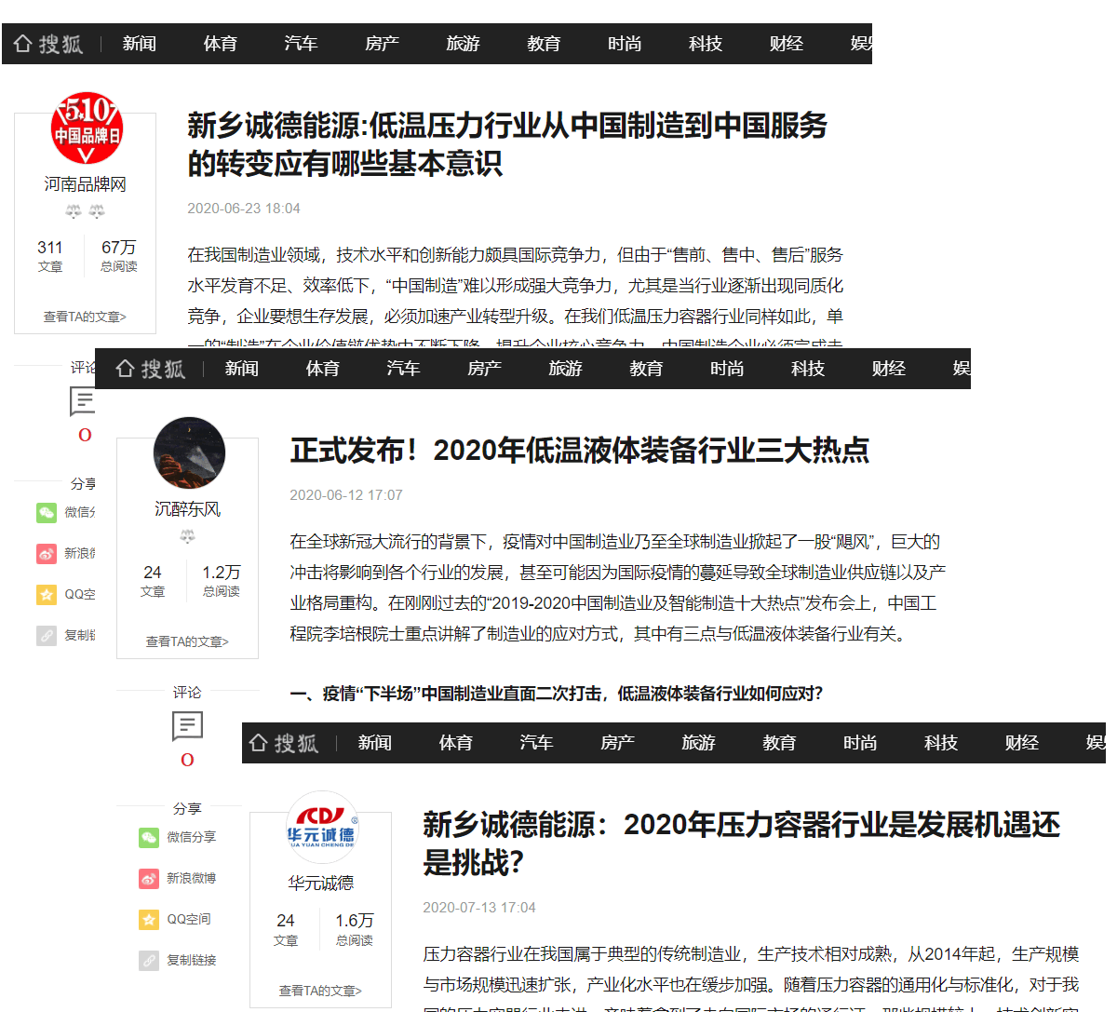Click date 2020-07-13 17:04
The image size is (1117, 1012).
pos(479,908)
